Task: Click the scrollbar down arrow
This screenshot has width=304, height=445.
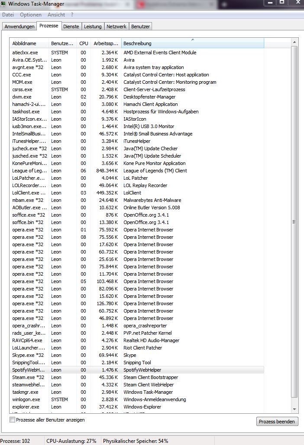Action: coord(294,409)
